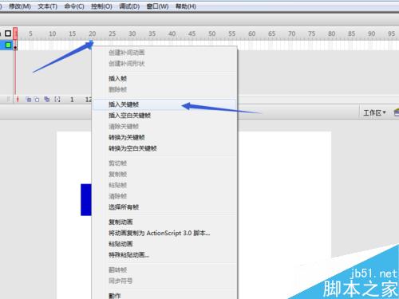
Task: Click frame 80 on the timeline ruler
Action: click(x=332, y=33)
